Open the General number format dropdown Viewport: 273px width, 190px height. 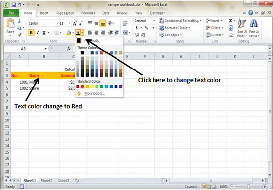point(154,21)
